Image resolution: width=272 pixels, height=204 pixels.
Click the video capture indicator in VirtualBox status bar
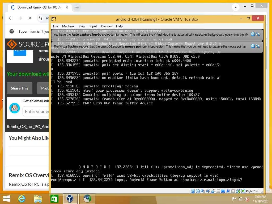[228, 191]
